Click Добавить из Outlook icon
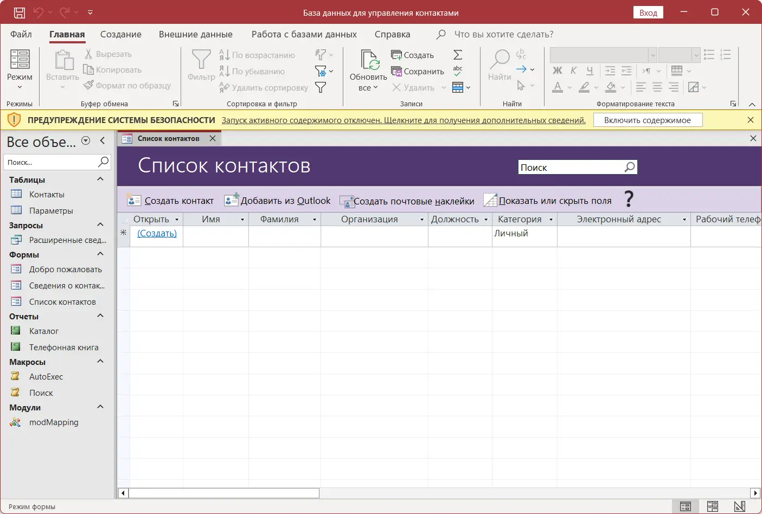The width and height of the screenshot is (762, 514). point(232,200)
